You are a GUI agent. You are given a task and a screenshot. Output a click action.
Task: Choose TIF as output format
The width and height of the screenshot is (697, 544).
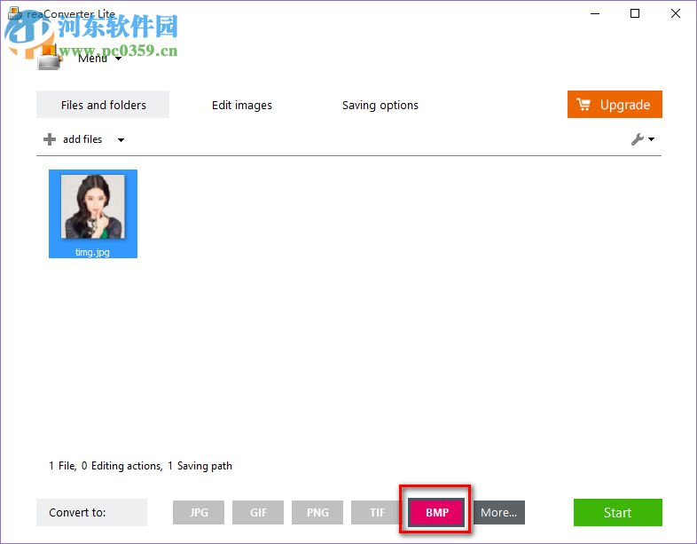pos(377,512)
